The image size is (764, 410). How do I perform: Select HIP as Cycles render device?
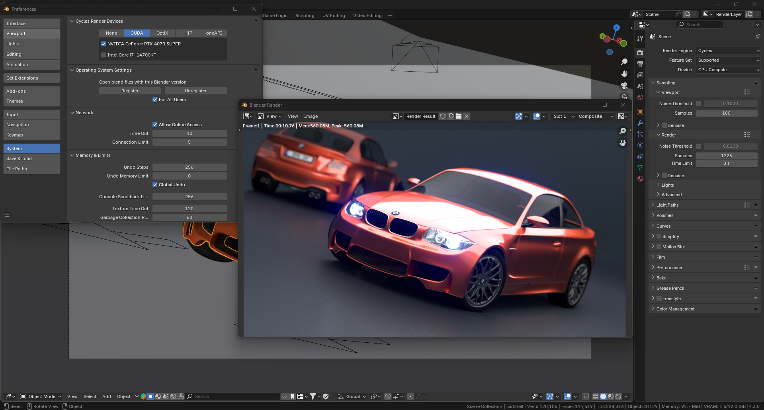pyautogui.click(x=188, y=33)
